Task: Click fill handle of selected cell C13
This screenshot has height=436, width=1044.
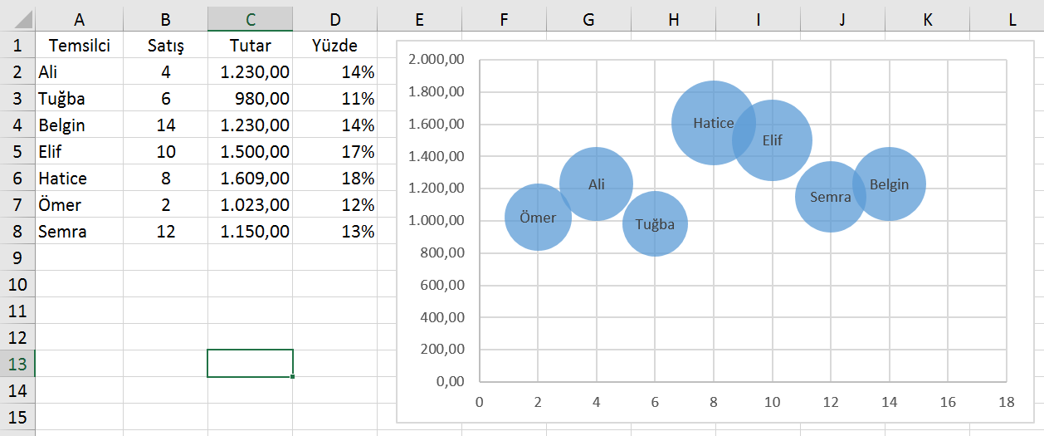Action: click(x=293, y=377)
